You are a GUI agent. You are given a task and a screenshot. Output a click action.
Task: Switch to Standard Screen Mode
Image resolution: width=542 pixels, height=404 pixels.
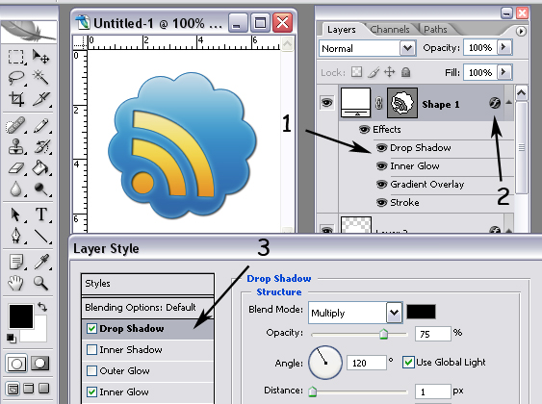click(13, 389)
